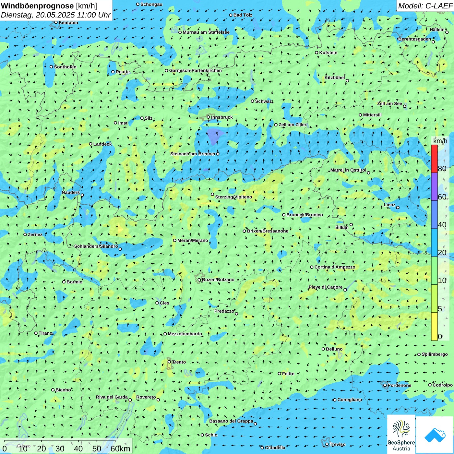Select the Bozen/Bolzano location marker
Screen dimensions: 454x454
pos(199,280)
